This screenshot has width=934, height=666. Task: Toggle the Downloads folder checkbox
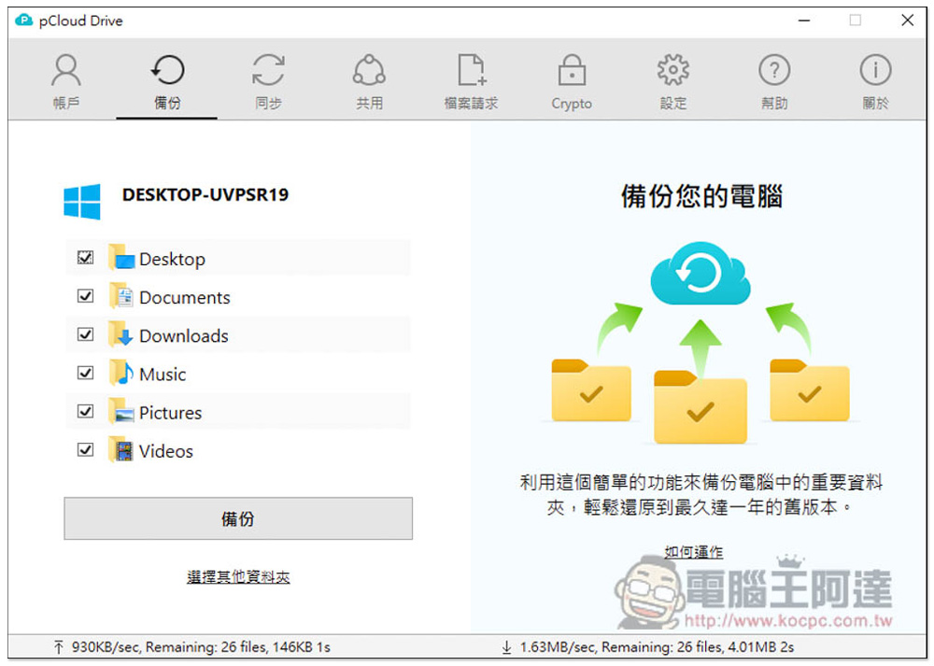click(86, 334)
